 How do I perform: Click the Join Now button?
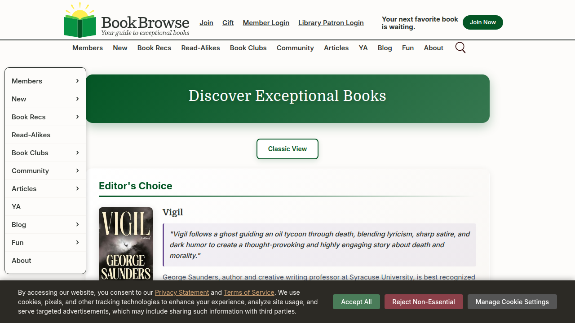pyautogui.click(x=483, y=22)
